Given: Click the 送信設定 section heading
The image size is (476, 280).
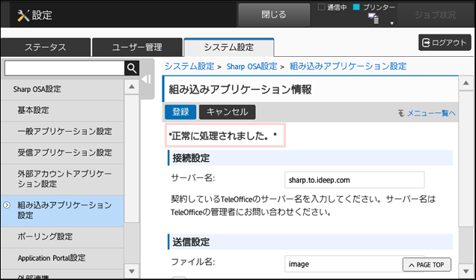Looking at the screenshot, I should coord(191,242).
